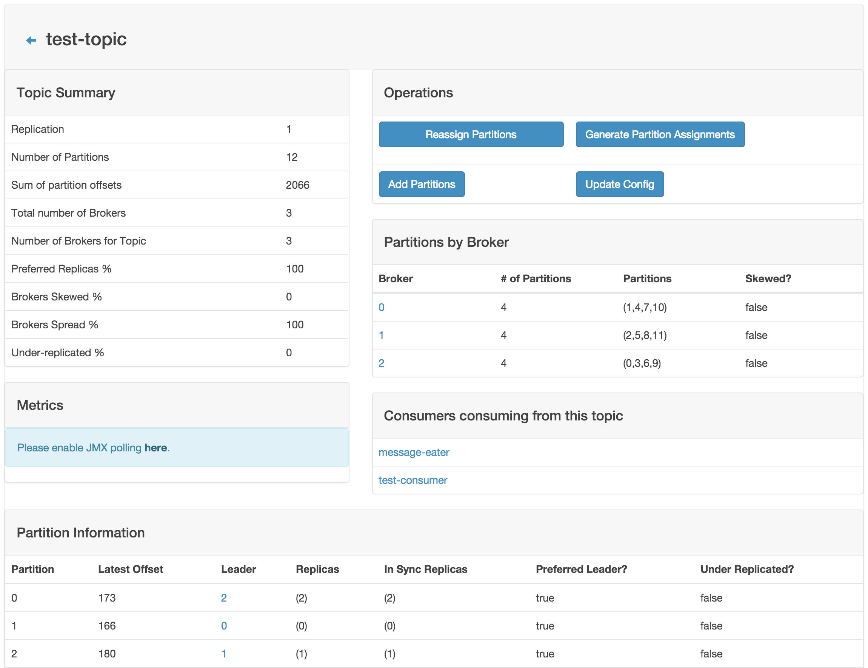This screenshot has width=868, height=668.
Task: Click the '# of Partitions' column header
Action: [x=536, y=279]
